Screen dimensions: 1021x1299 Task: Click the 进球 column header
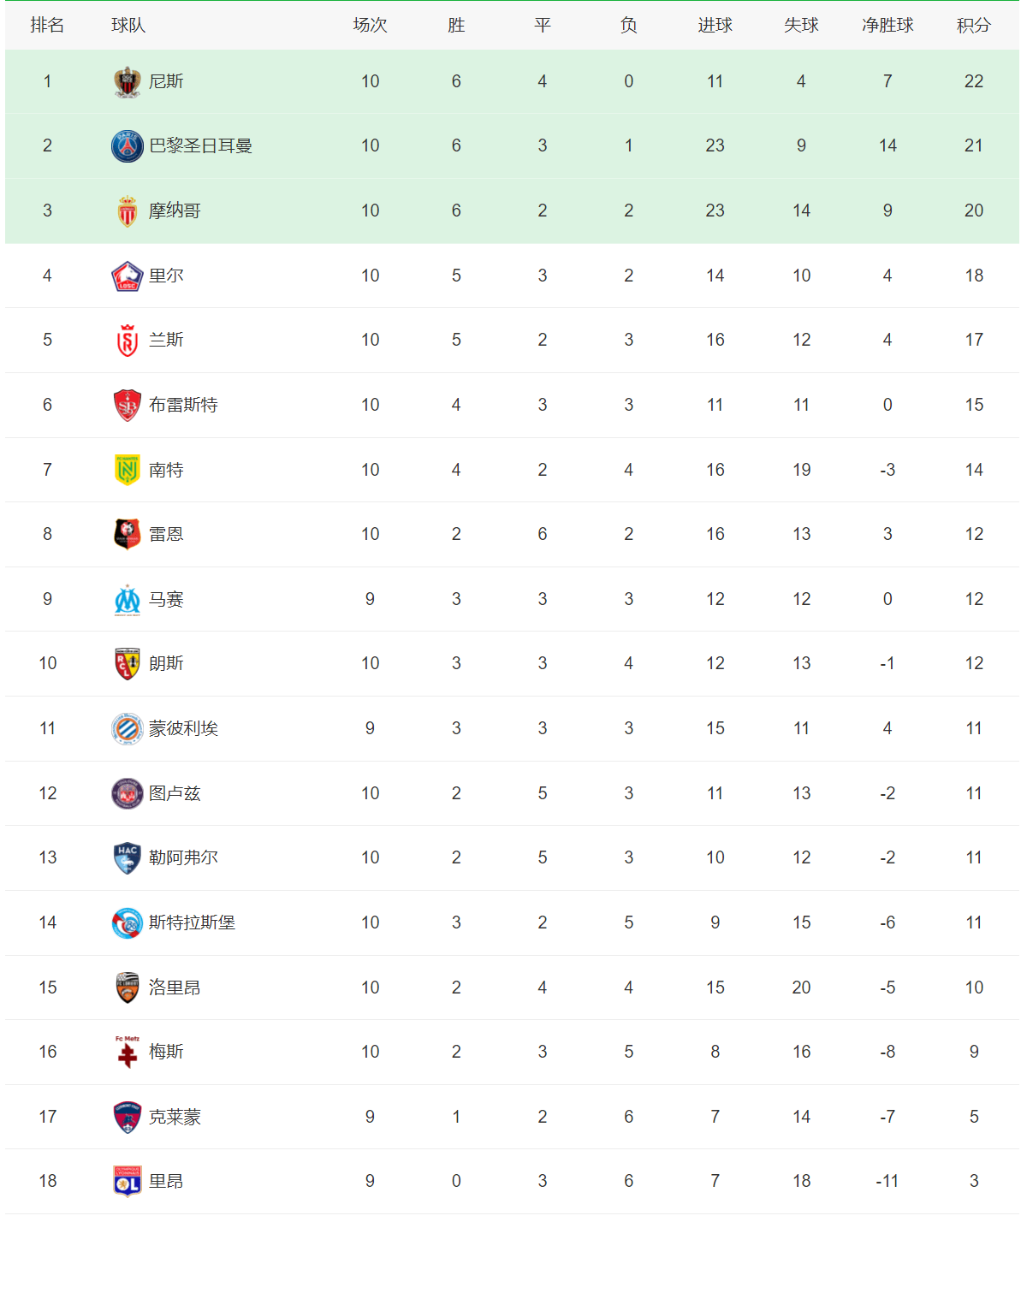tap(715, 26)
